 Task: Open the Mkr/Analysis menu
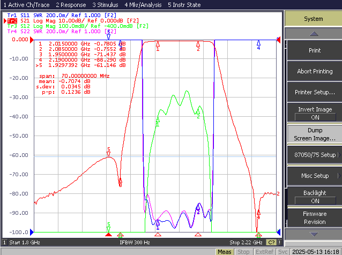pos(143,5)
